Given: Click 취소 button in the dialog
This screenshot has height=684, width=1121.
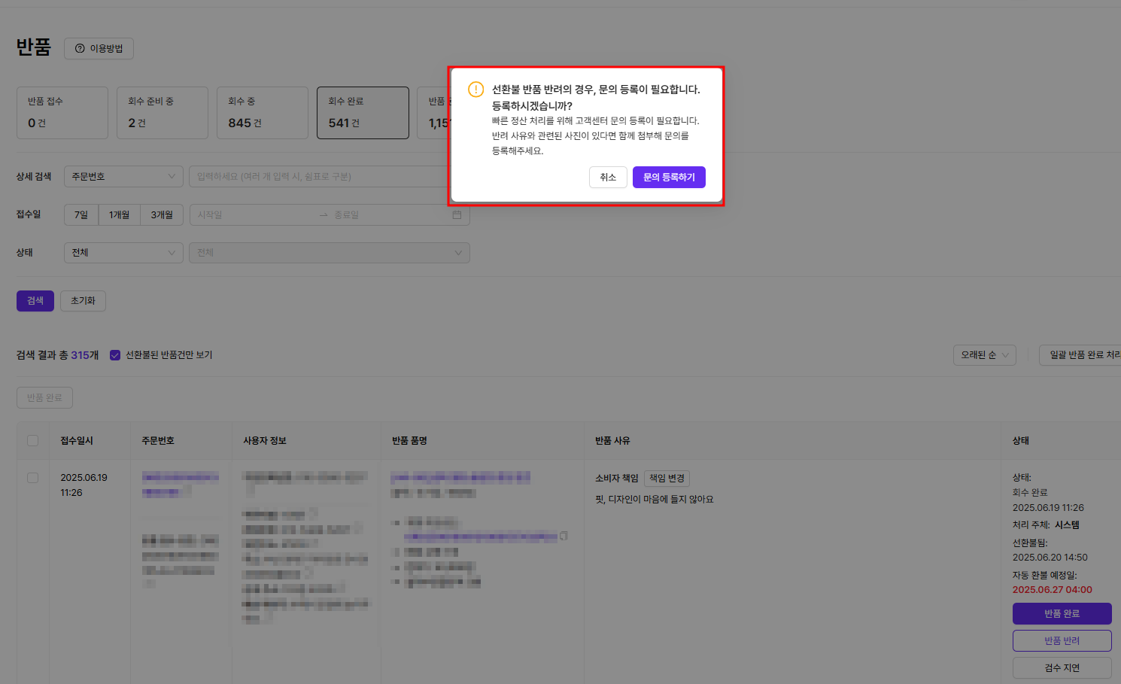Looking at the screenshot, I should click(608, 177).
